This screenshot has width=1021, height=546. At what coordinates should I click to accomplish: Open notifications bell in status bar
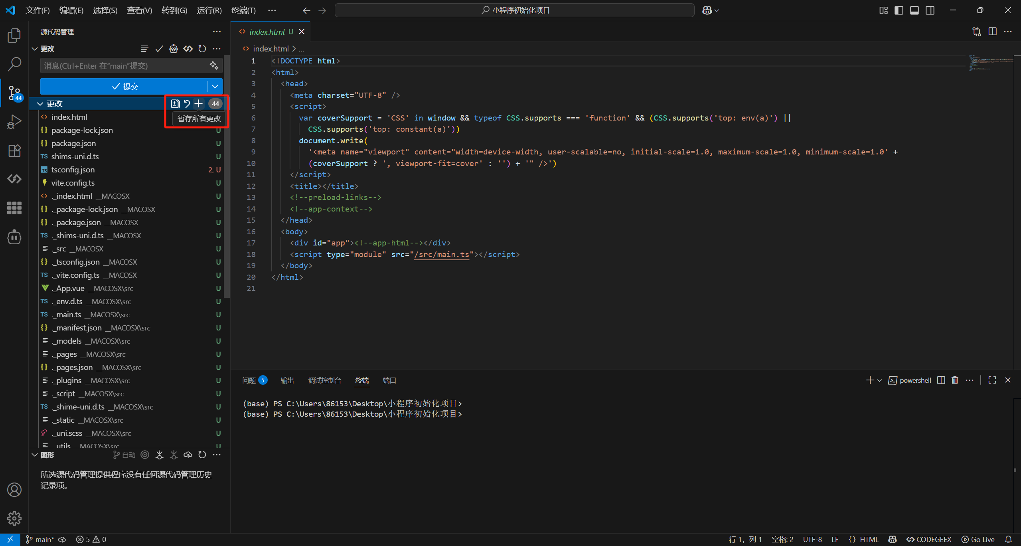1008,539
